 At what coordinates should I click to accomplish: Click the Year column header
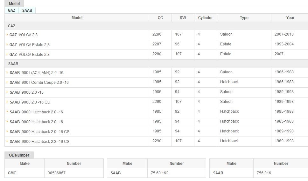click(290, 18)
